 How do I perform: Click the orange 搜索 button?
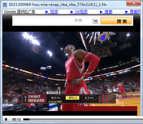[x=116, y=21]
